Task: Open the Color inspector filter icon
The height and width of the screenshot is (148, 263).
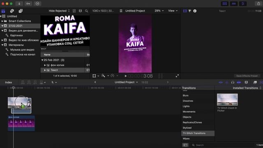Action: coord(190,11)
